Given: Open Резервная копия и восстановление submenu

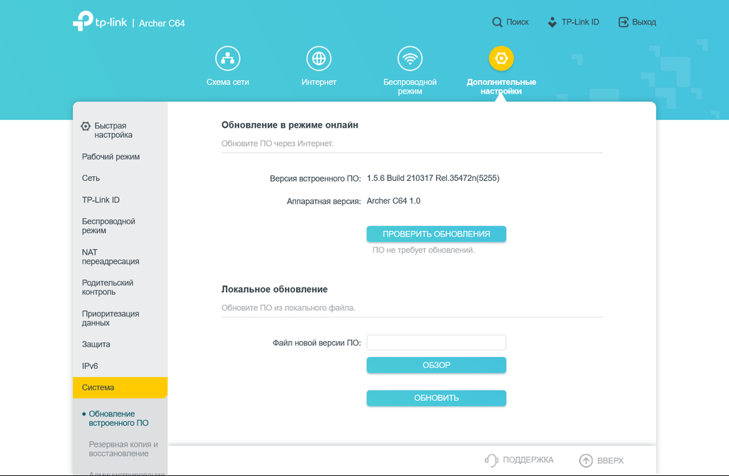Looking at the screenshot, I should pyautogui.click(x=123, y=449).
